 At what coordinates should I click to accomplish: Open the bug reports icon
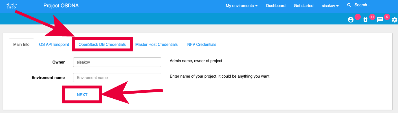point(365,20)
